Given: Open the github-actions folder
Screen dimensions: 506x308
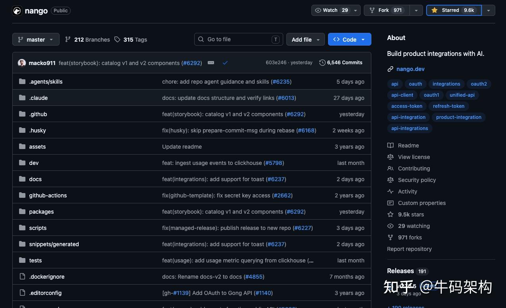Looking at the screenshot, I should [48, 195].
